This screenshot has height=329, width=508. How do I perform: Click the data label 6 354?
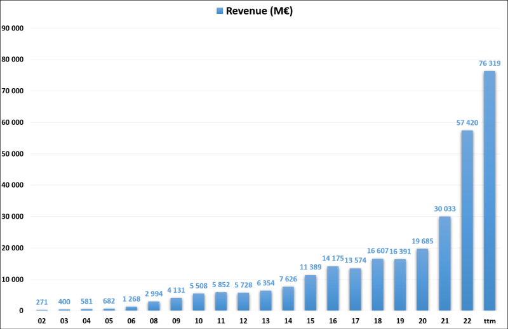[x=265, y=283]
